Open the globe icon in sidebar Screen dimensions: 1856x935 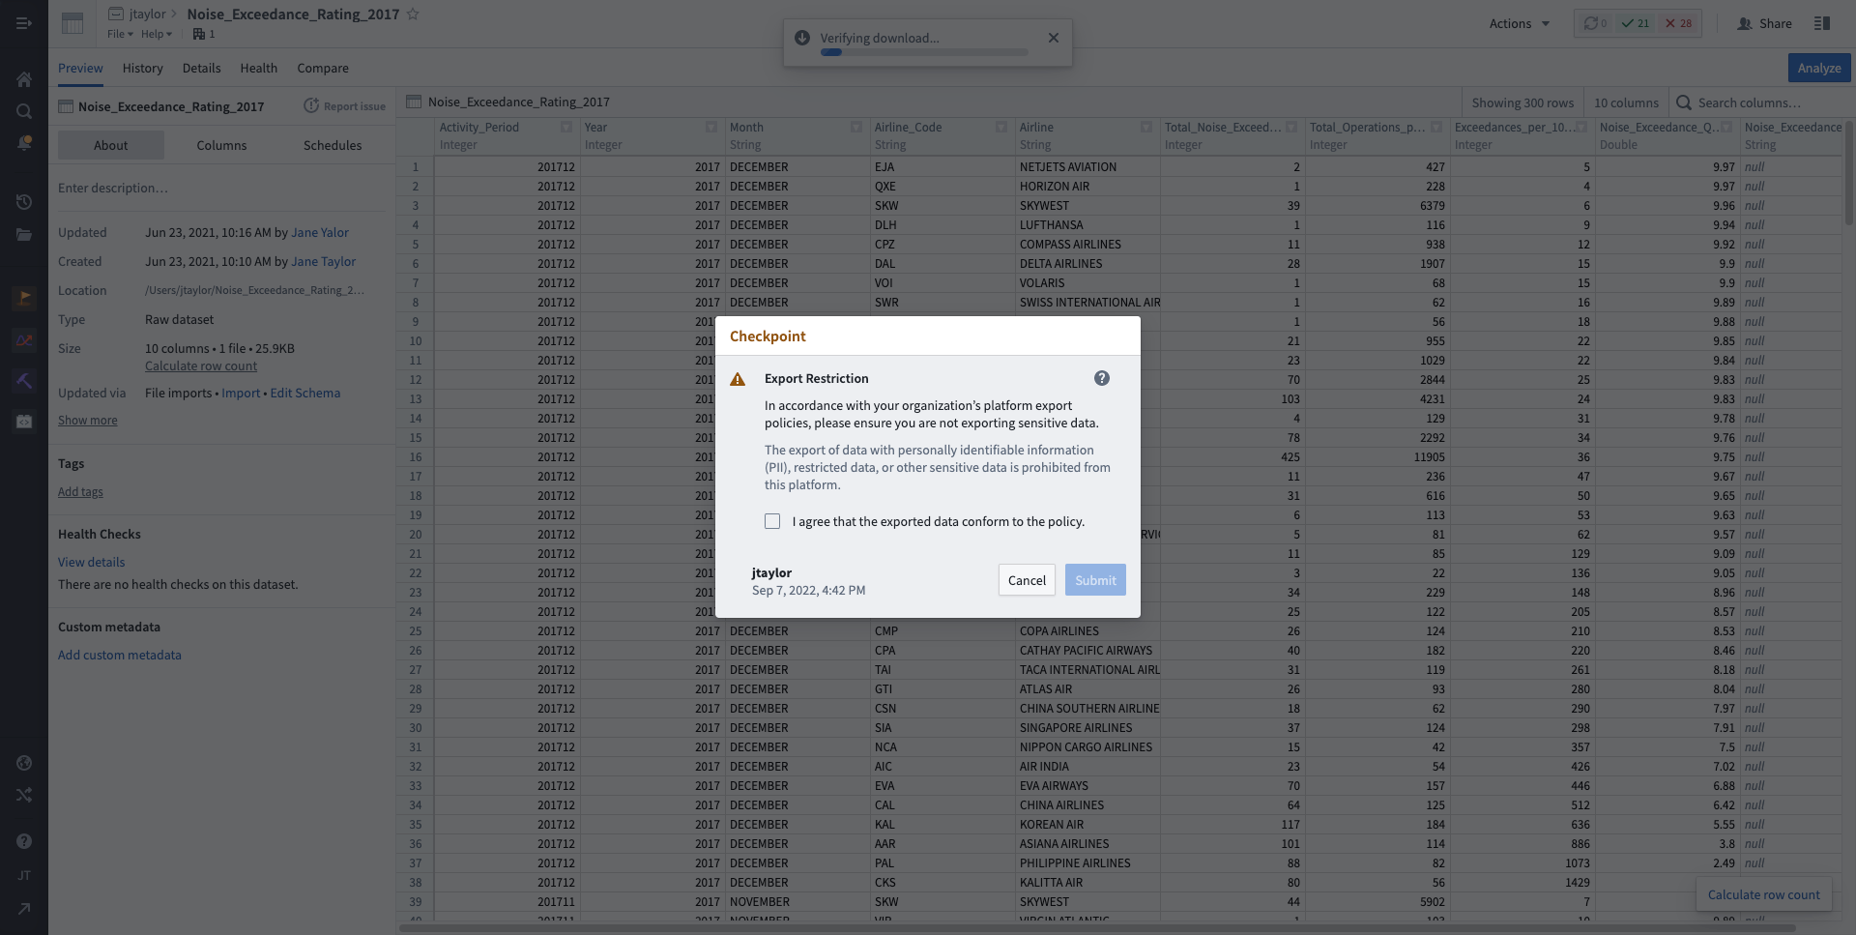pos(24,763)
